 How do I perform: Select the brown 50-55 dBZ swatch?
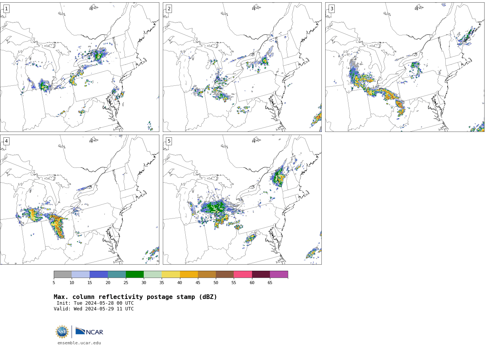[x=225, y=275]
